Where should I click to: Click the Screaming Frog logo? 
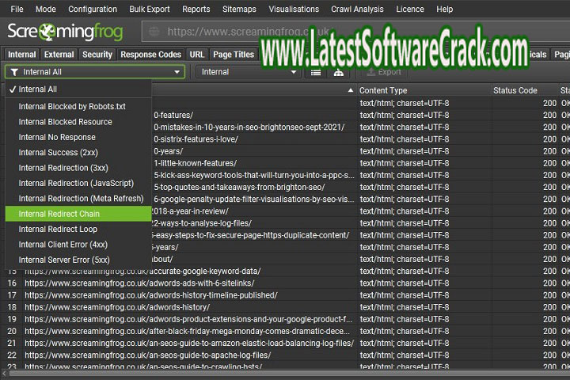[65, 32]
